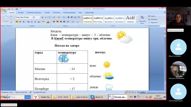
Task: Click the Shrink Font icon
Action: pos(46,17)
